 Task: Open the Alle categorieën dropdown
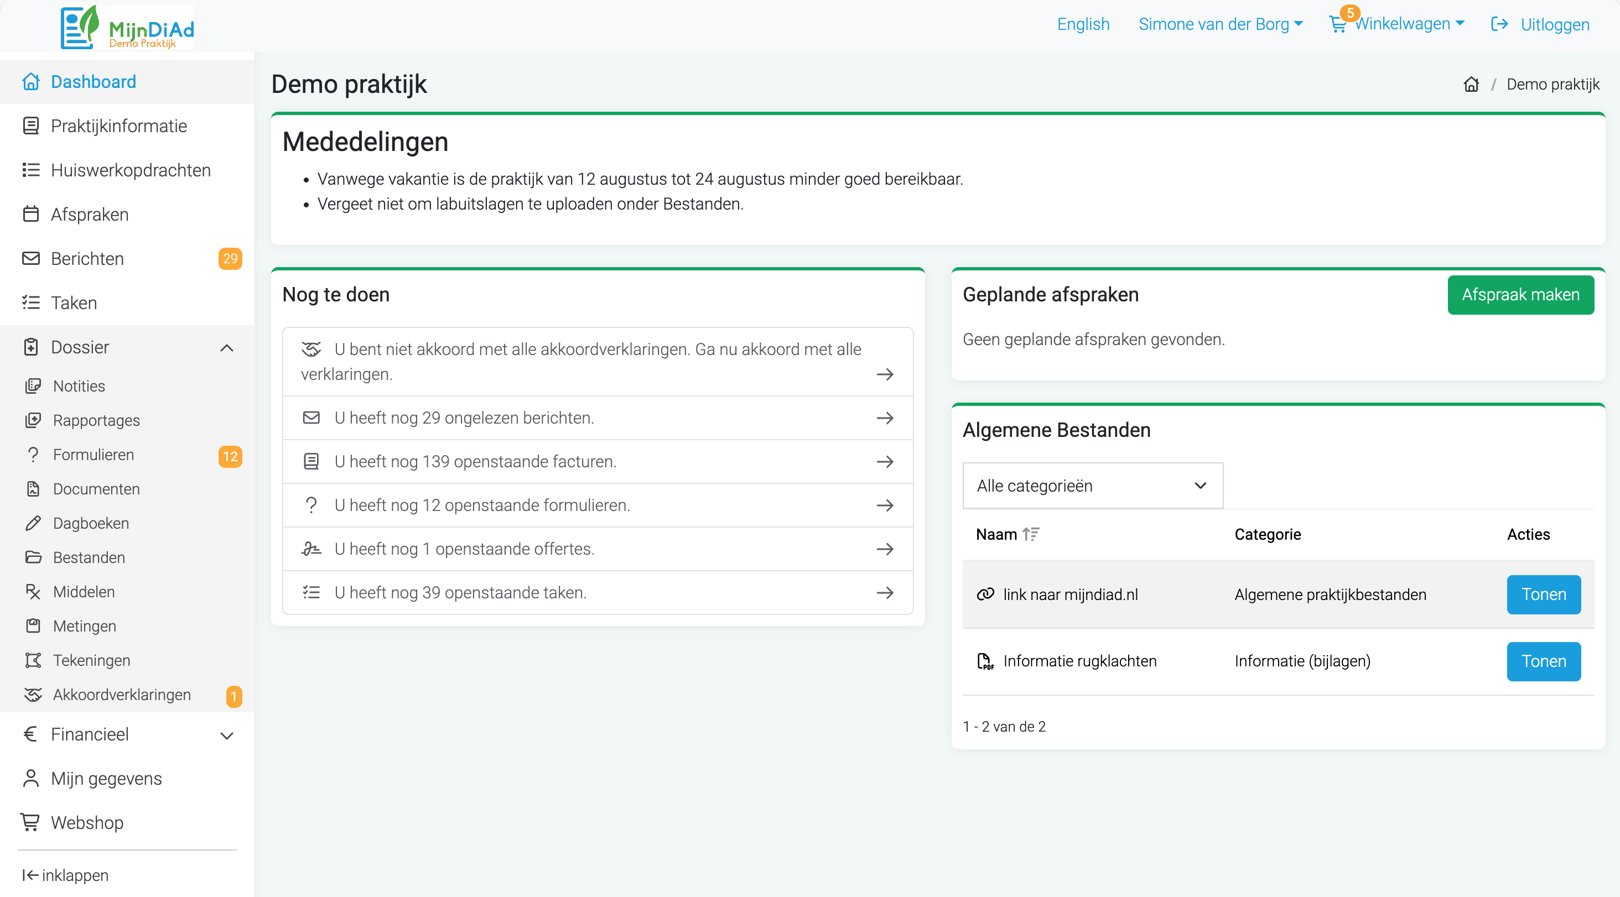[1092, 486]
